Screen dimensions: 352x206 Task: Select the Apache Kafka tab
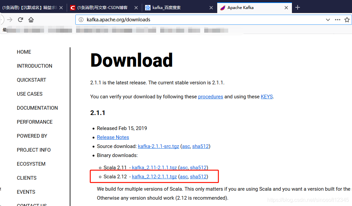(x=255, y=8)
